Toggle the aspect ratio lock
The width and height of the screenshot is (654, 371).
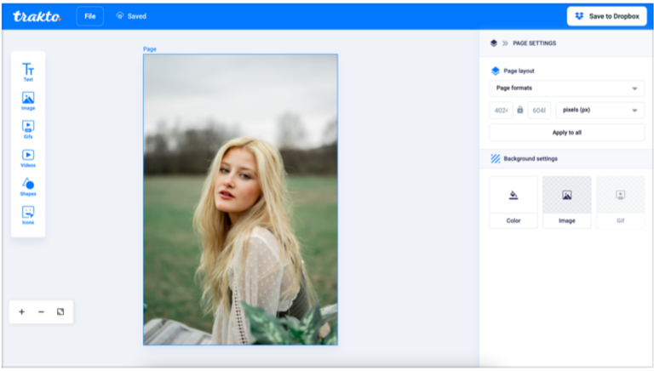click(x=519, y=110)
